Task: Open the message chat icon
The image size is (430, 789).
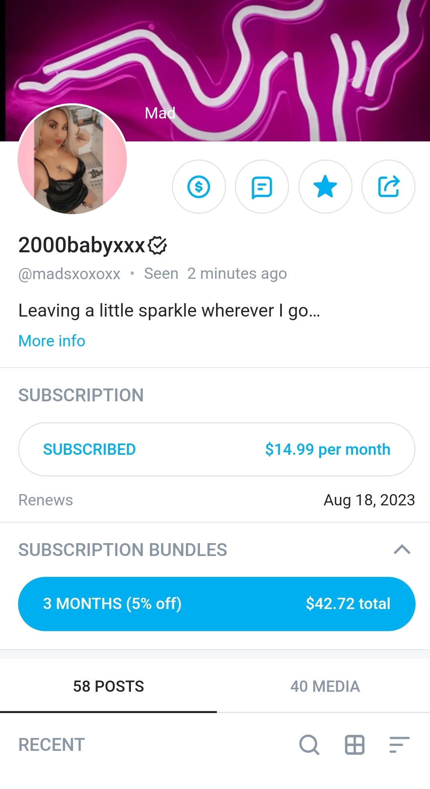Action: point(262,187)
